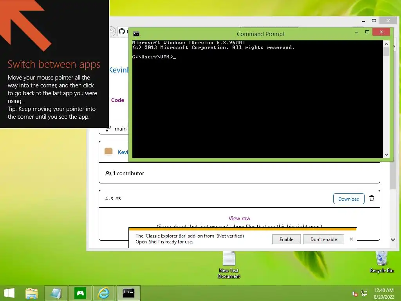Click the Command Prompt scrollbar thumb
This screenshot has width=401, height=301.
[x=386, y=51]
